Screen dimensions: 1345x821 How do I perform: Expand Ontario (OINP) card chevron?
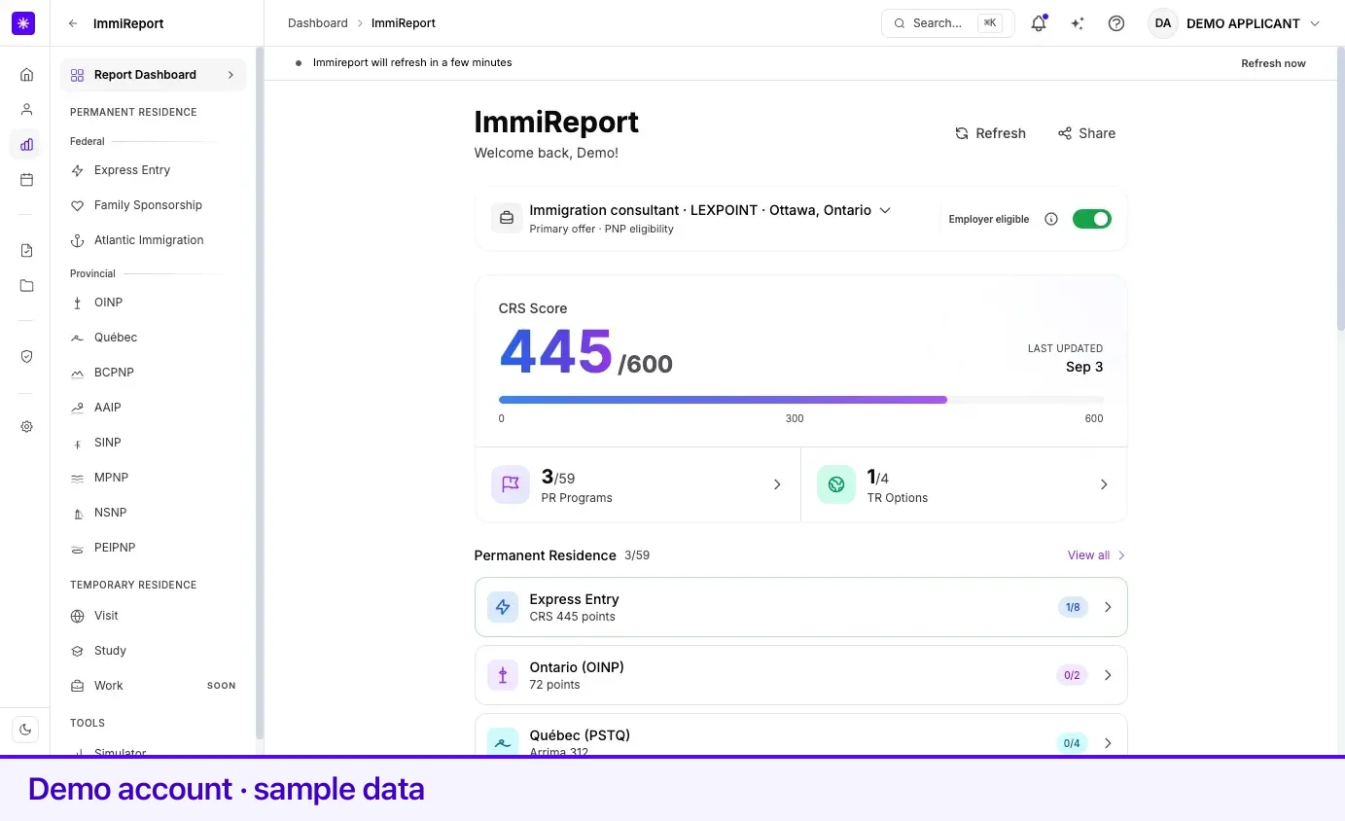[x=1108, y=675]
